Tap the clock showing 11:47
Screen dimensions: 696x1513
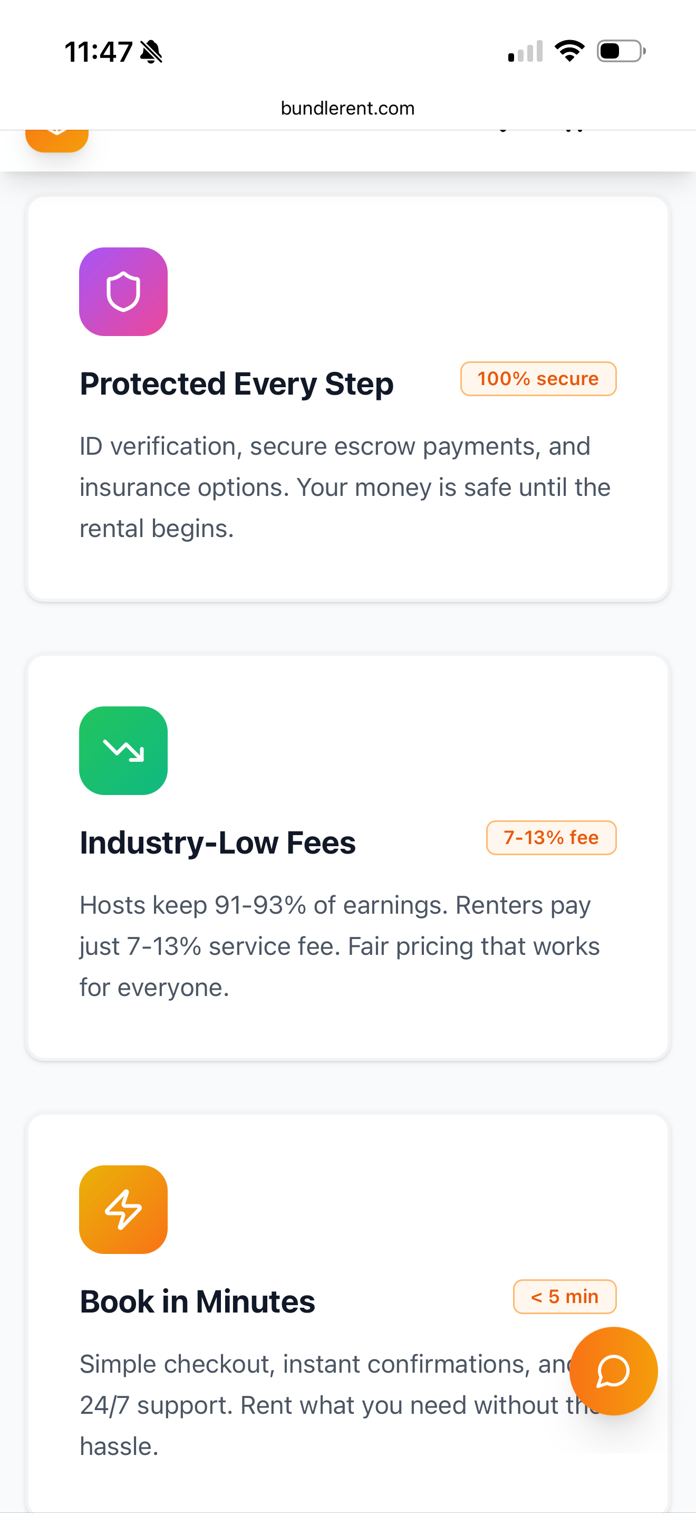pyautogui.click(x=98, y=51)
